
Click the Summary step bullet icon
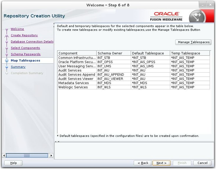[7, 67]
